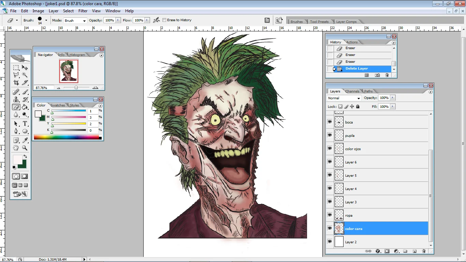Open the Filter menu

tap(83, 11)
